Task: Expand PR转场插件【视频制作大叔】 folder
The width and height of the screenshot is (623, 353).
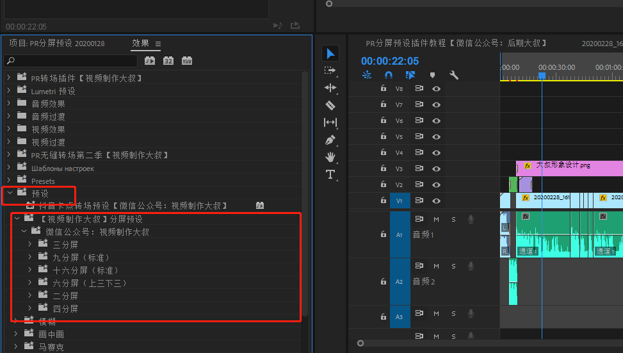Action: 9,78
